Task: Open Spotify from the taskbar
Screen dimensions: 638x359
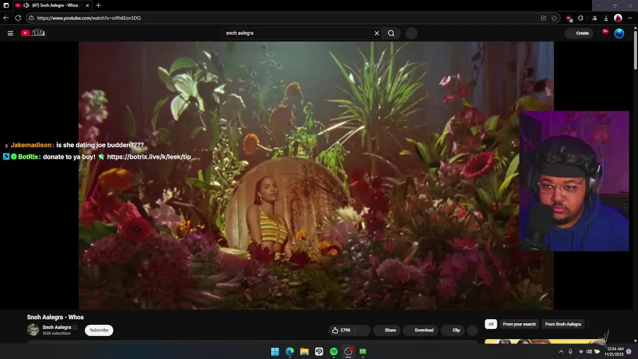Action: 333,352
